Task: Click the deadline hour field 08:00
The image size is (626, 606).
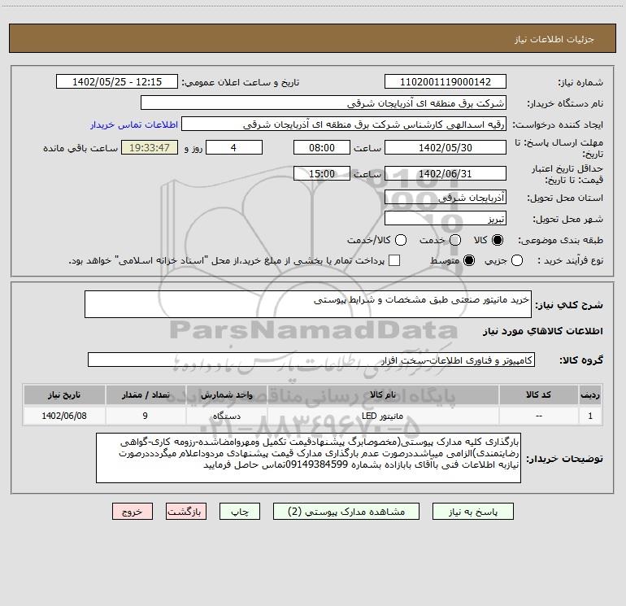Action: click(322, 147)
